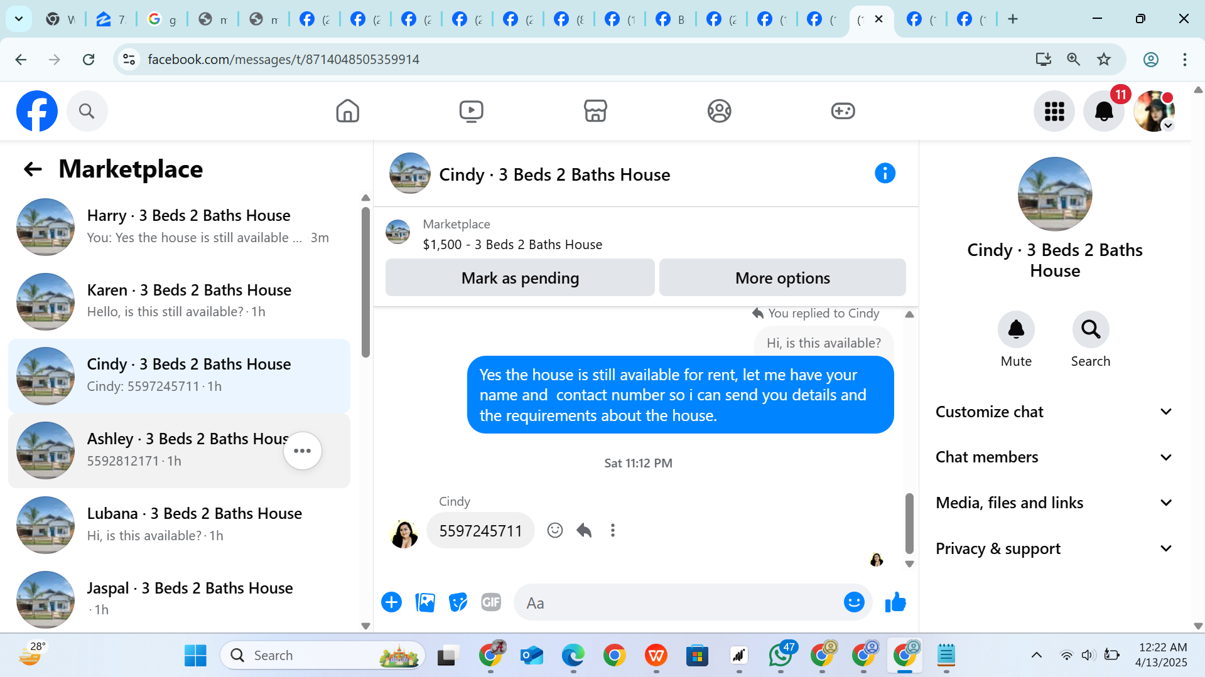Viewport: 1205px width, 677px height.
Task: Switch to the Google tab
Action: pos(162,19)
